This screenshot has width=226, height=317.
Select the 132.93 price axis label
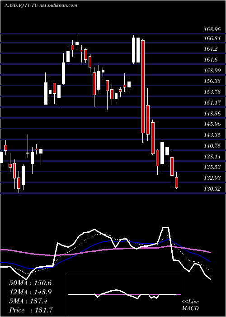click(x=212, y=178)
